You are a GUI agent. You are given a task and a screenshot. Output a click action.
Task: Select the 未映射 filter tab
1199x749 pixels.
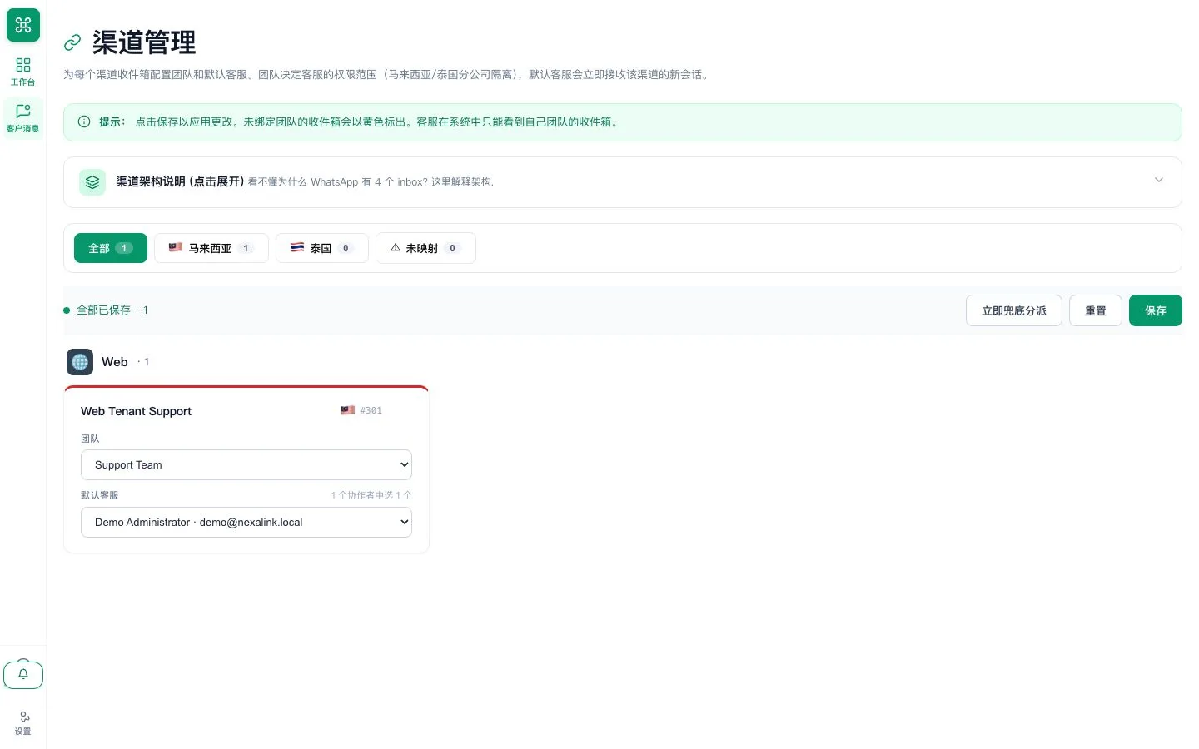[x=425, y=248]
